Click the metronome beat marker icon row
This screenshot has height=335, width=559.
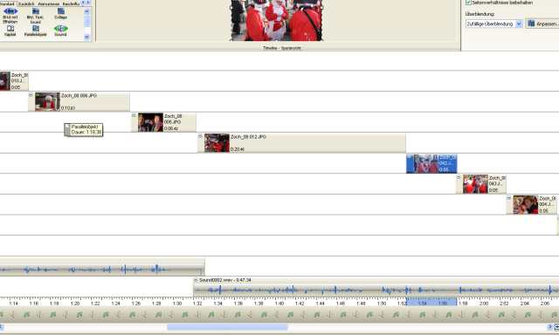(x=279, y=315)
